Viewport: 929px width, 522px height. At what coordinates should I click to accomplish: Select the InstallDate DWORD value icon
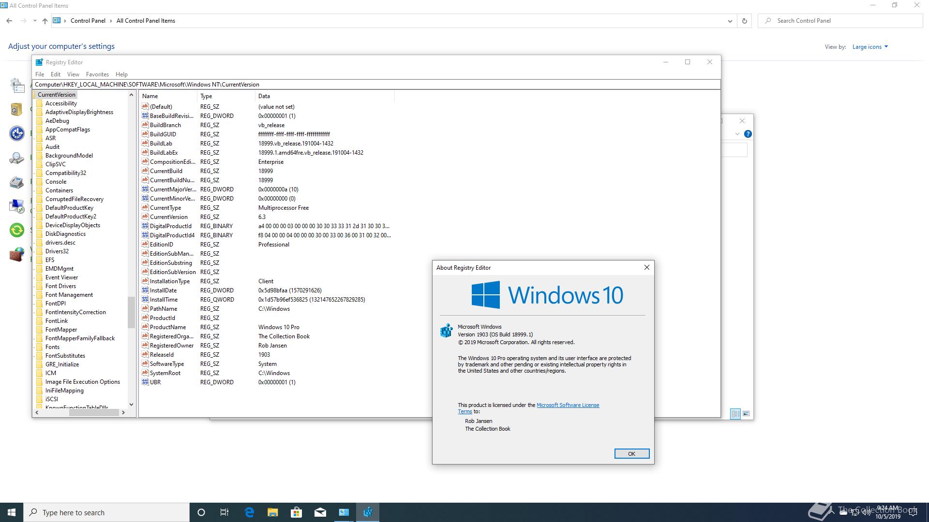pyautogui.click(x=145, y=290)
